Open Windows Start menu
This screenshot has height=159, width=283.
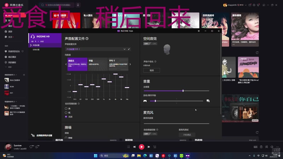pos(96,155)
